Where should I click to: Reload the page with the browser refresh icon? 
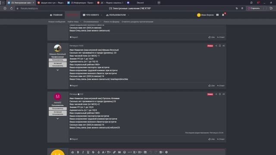click(x=12, y=8)
